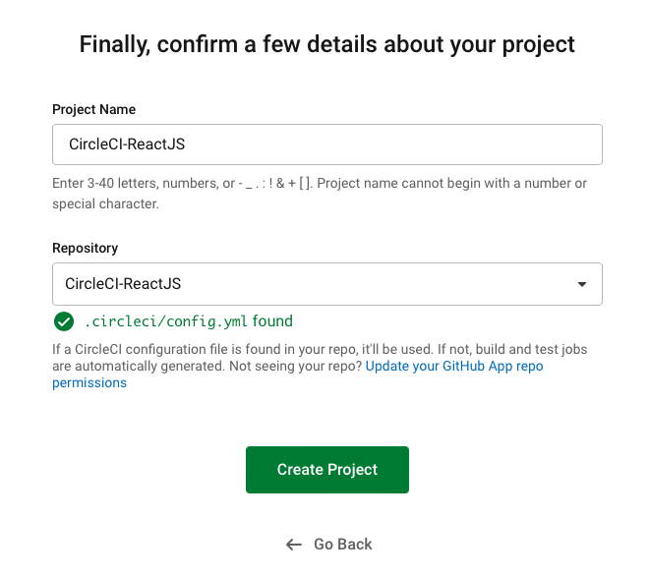Image resolution: width=649 pixels, height=577 pixels.
Task: Focus the Project Name input field
Action: 326,144
